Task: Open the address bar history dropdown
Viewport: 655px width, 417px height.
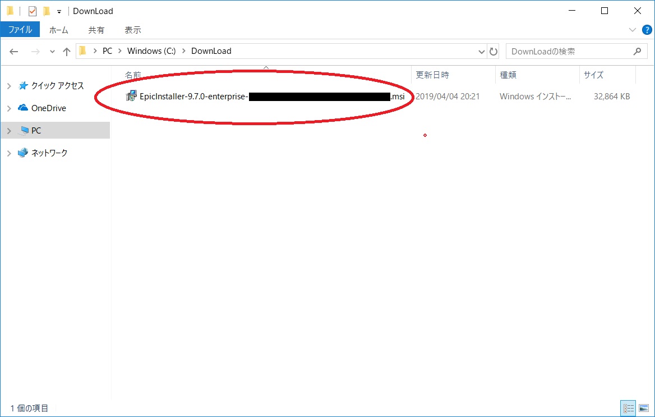Action: [x=481, y=52]
